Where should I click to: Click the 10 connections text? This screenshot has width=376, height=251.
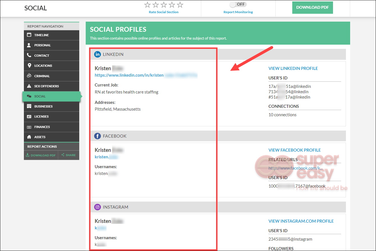pos(282,115)
